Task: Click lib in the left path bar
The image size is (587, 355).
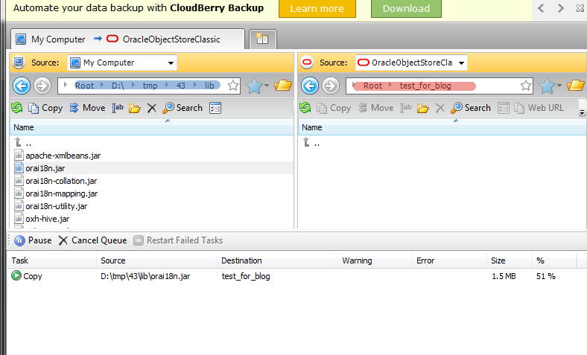Action: point(209,86)
